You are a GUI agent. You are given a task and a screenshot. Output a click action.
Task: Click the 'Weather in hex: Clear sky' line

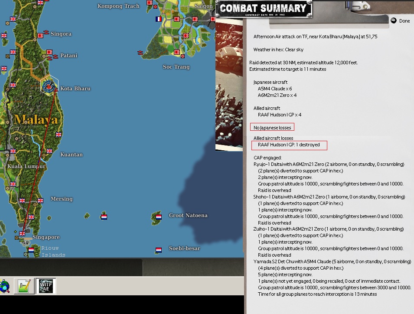coord(278,50)
